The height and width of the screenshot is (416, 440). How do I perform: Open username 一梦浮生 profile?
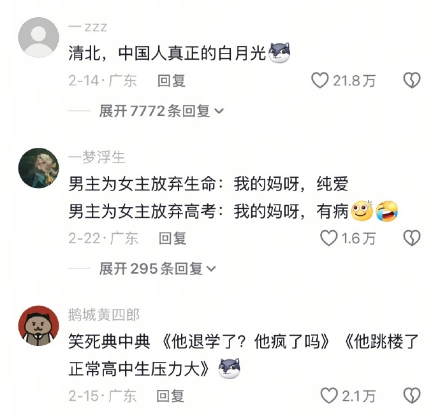[96, 157]
